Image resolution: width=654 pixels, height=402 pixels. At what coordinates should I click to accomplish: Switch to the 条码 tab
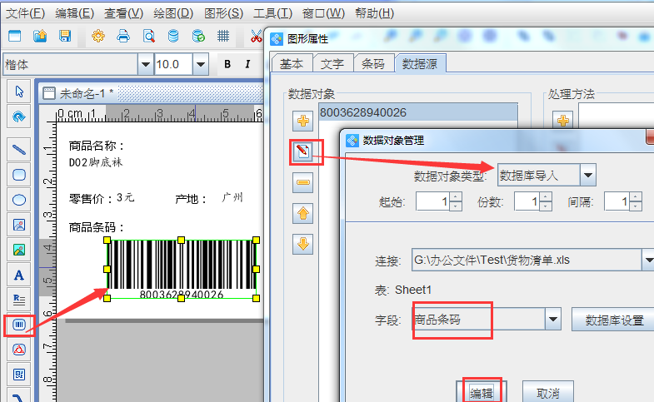point(373,64)
